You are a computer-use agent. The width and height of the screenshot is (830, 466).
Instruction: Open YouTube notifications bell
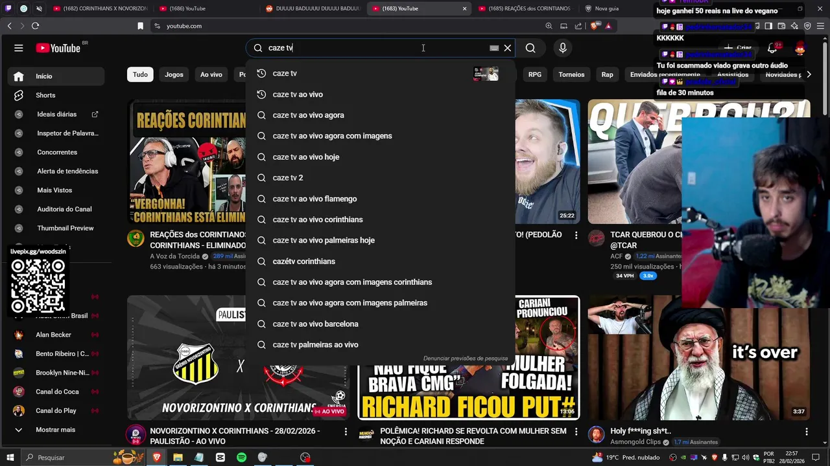click(x=772, y=48)
